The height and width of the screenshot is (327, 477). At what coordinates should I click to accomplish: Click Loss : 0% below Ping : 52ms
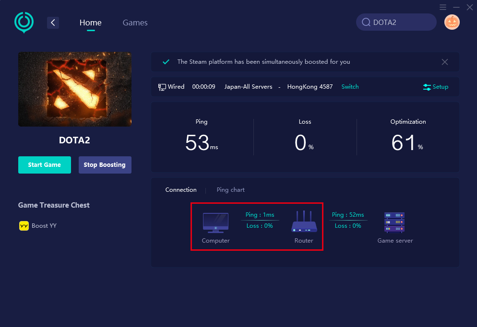click(348, 226)
